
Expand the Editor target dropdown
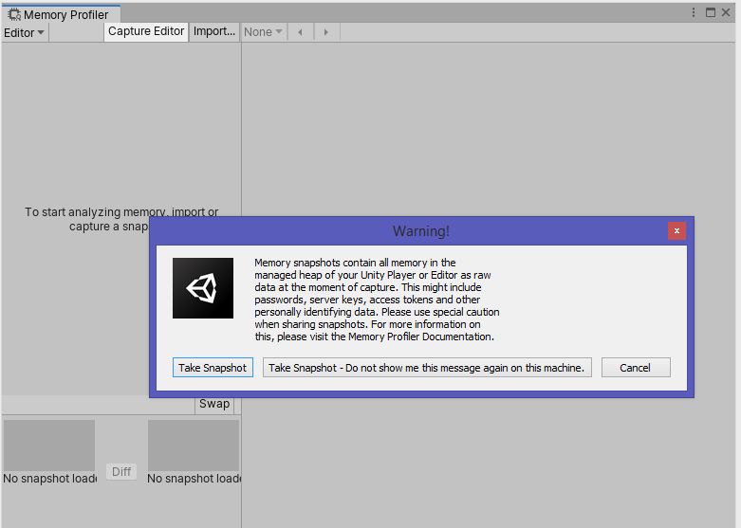click(x=24, y=32)
